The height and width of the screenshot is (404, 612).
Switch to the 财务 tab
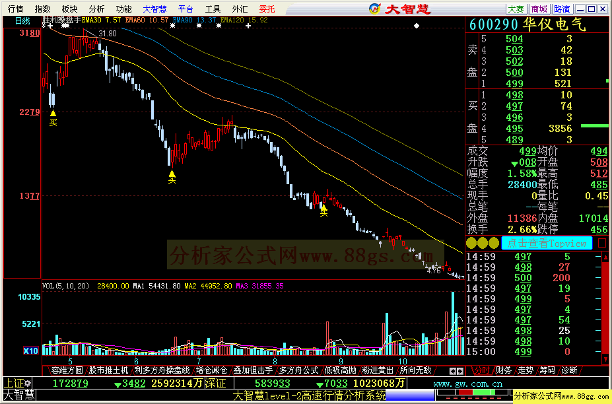click(x=504, y=370)
